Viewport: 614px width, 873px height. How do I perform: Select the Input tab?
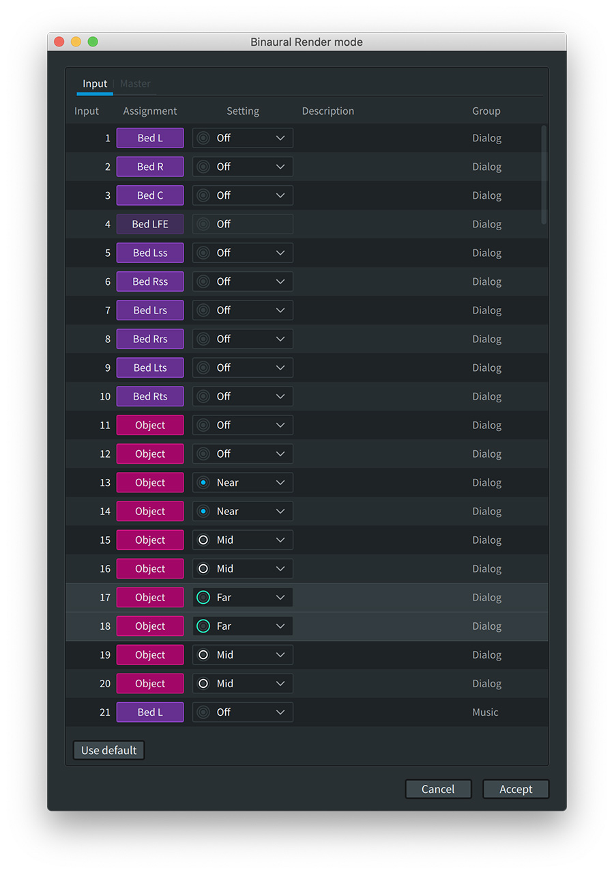pyautogui.click(x=94, y=83)
